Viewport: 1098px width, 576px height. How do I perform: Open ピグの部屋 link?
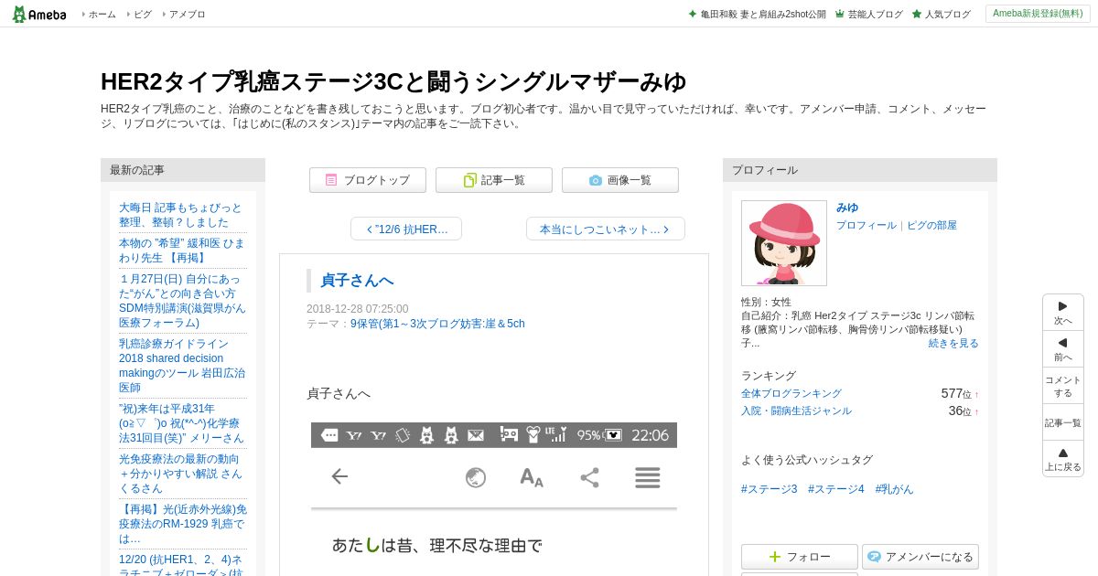(x=931, y=225)
